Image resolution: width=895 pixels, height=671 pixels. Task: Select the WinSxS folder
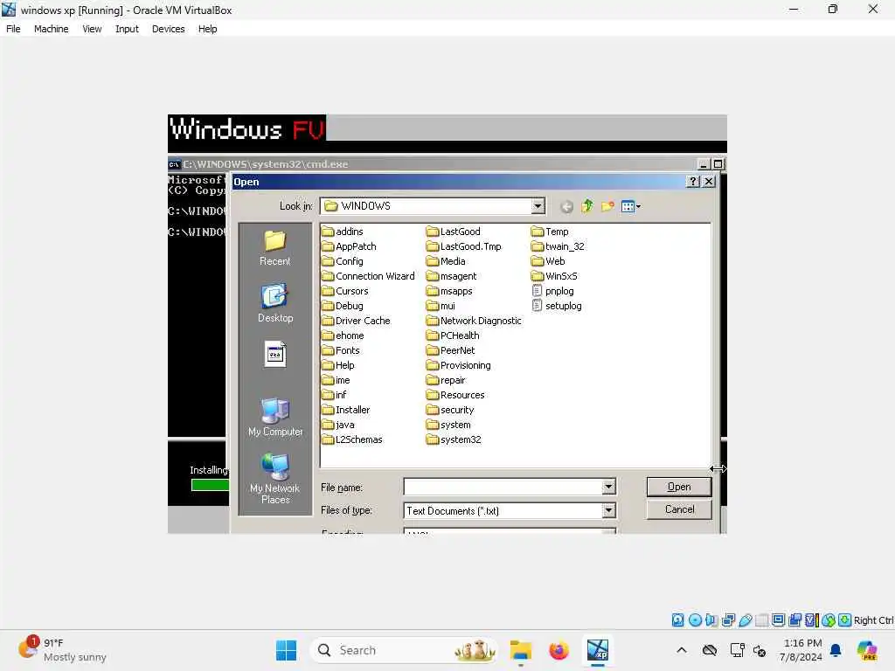pyautogui.click(x=554, y=276)
